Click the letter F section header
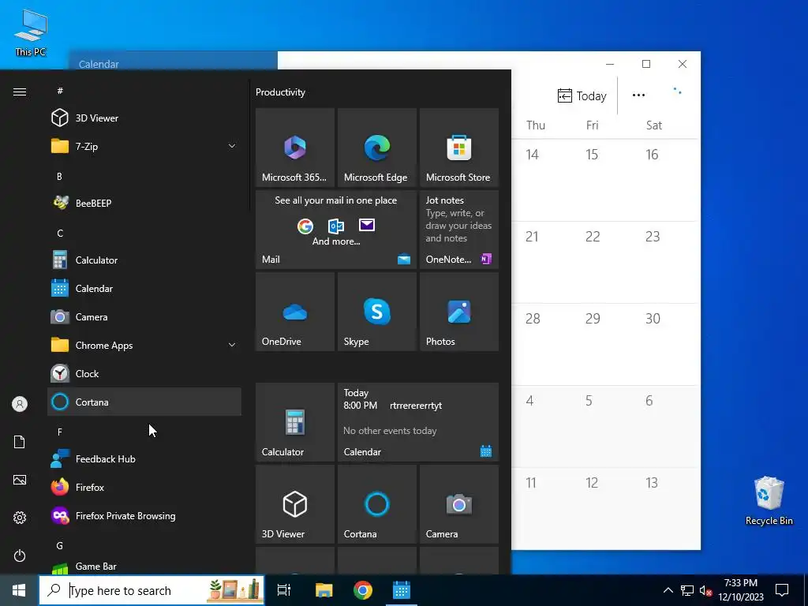This screenshot has width=808, height=606. (x=60, y=432)
